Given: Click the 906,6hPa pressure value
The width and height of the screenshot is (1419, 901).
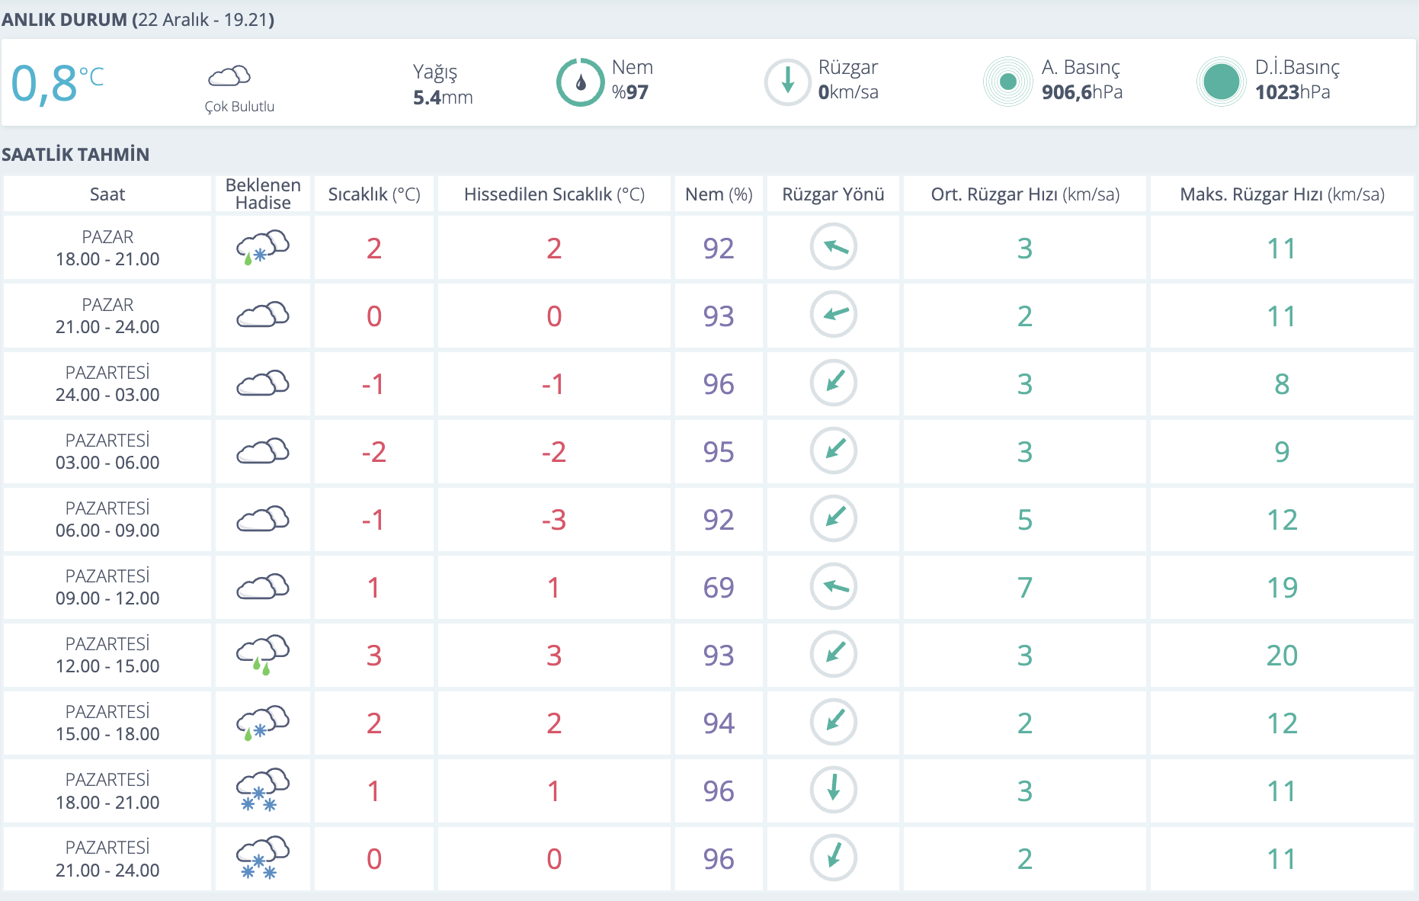Looking at the screenshot, I should [1082, 92].
